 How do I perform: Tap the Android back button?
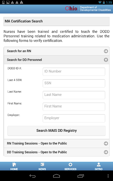click(x=32, y=176)
